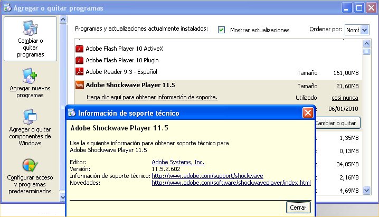Maximize the Agregar o quitar programas window
The width and height of the screenshot is (379, 217).
359,8
